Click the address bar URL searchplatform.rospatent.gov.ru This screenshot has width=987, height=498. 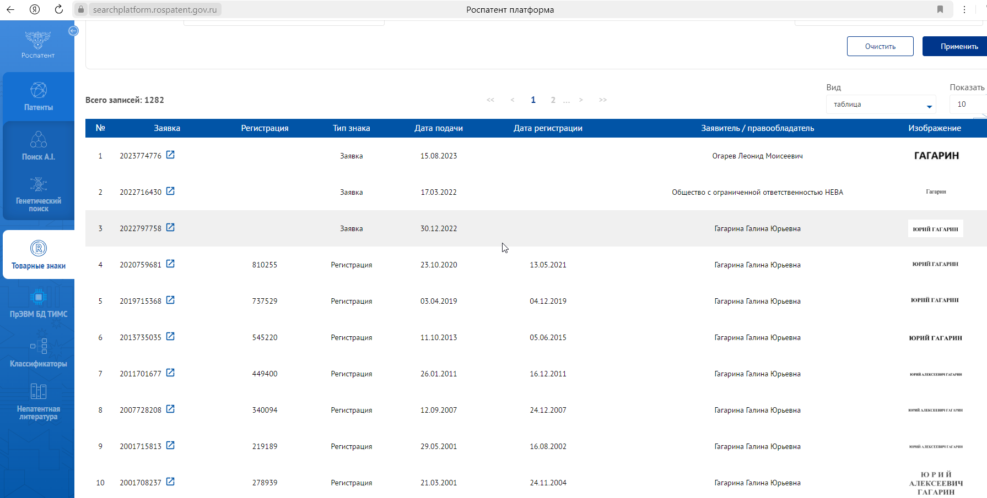click(155, 9)
